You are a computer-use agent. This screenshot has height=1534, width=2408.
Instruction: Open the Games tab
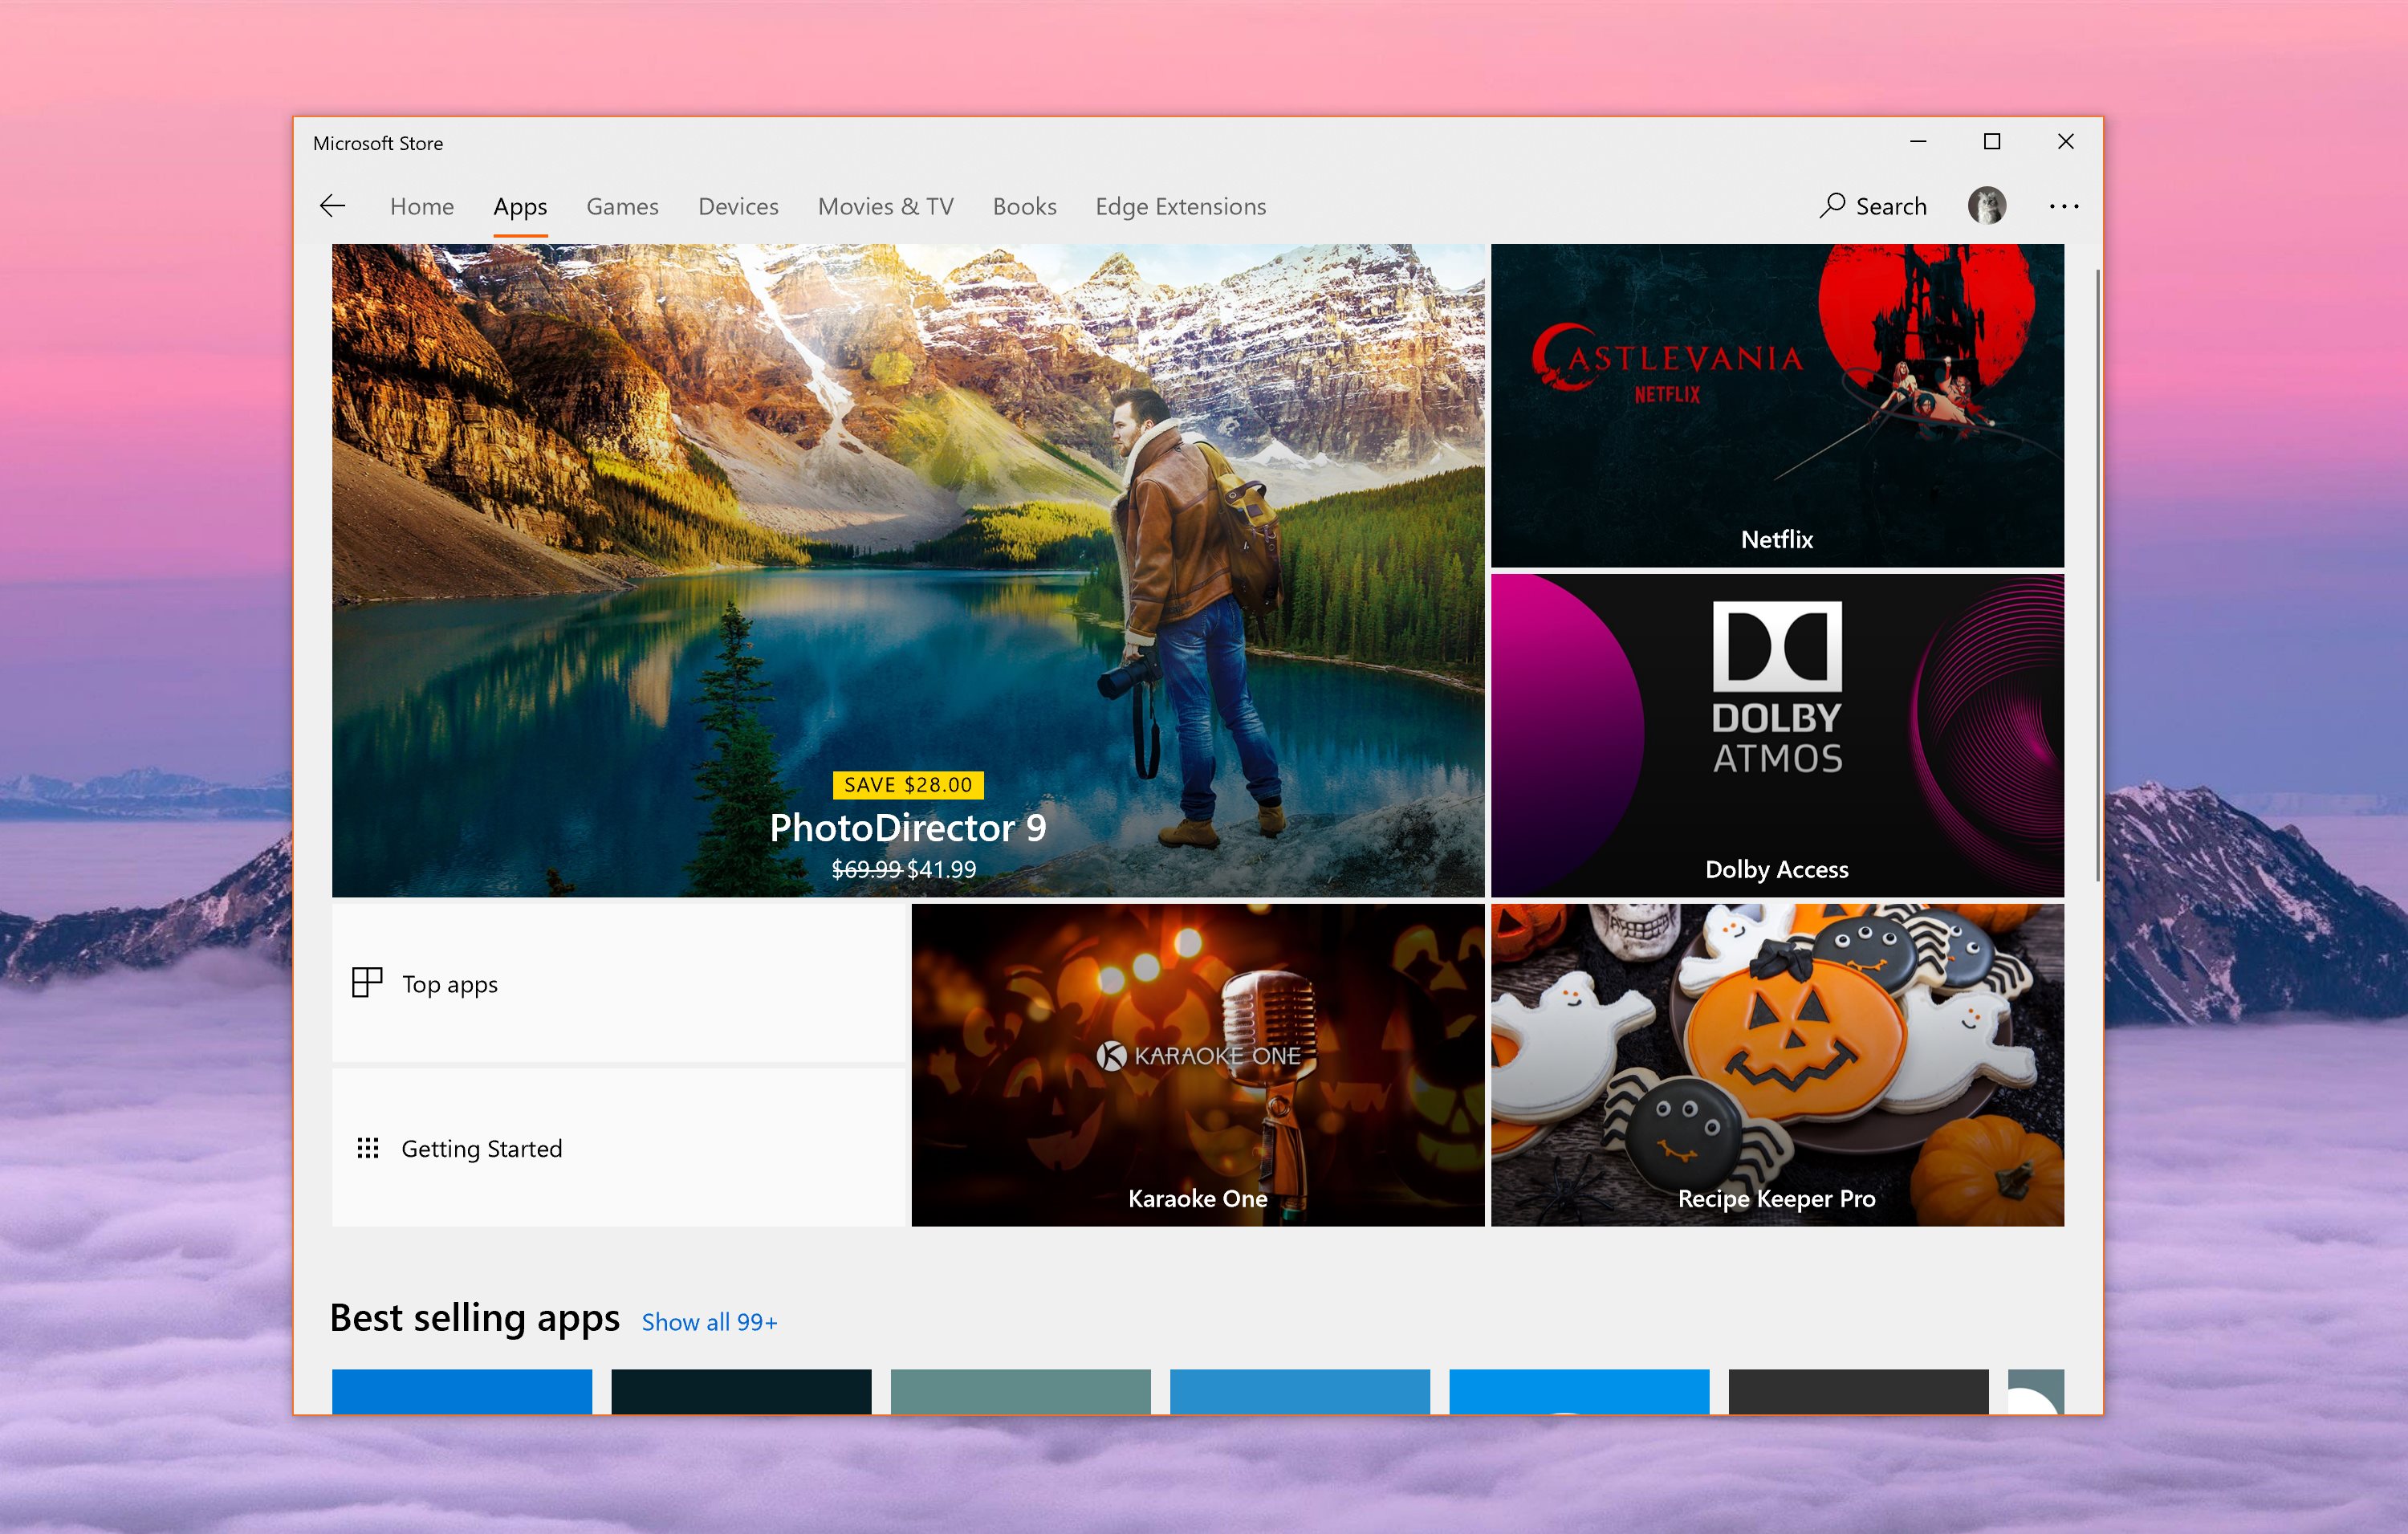coord(622,206)
